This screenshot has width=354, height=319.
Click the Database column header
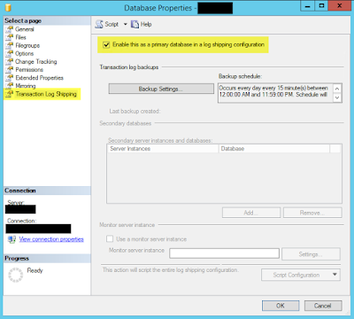click(273, 149)
